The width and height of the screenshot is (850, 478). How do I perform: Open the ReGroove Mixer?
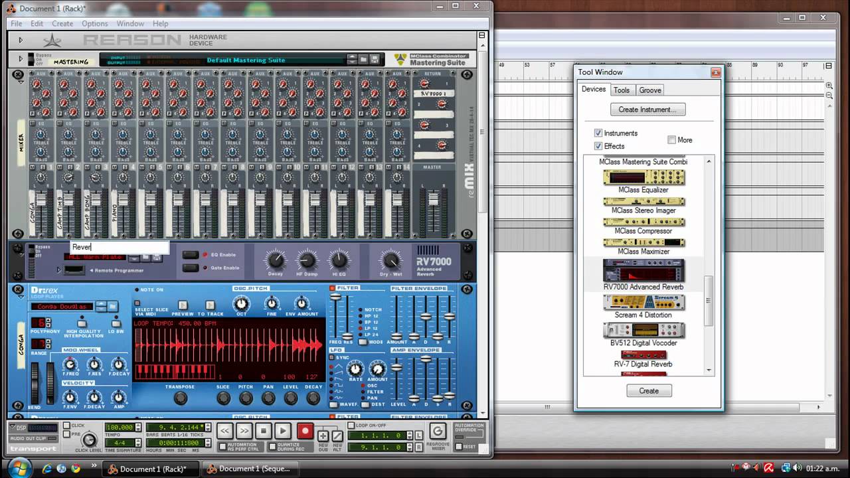[x=437, y=431]
